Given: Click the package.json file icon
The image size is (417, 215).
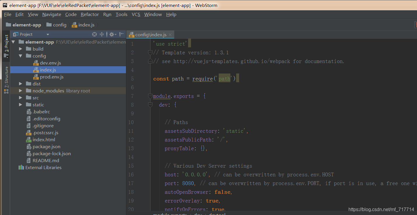Looking at the screenshot, I should pos(29,146).
